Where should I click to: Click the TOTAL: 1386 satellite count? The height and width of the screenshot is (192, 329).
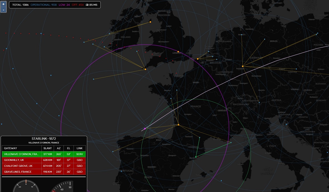click(20, 5)
